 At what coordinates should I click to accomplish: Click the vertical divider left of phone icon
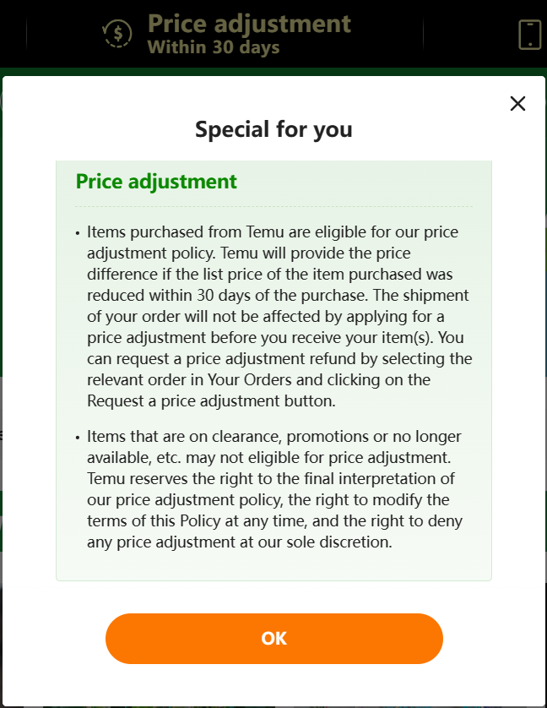(x=423, y=34)
